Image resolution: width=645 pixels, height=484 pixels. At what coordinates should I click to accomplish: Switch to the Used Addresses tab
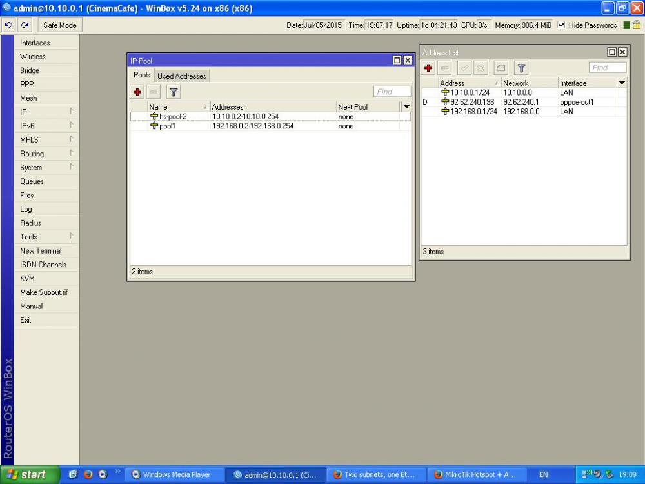pyautogui.click(x=182, y=76)
